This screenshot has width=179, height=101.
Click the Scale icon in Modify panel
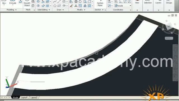[x=80, y=6]
